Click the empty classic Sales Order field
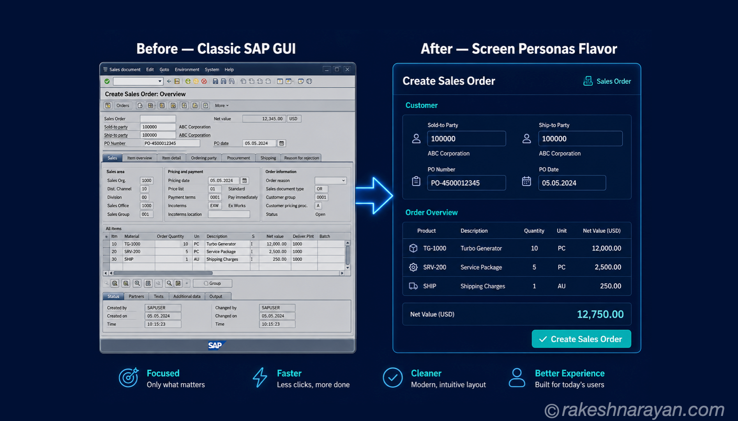Image resolution: width=738 pixels, height=421 pixels. point(158,119)
